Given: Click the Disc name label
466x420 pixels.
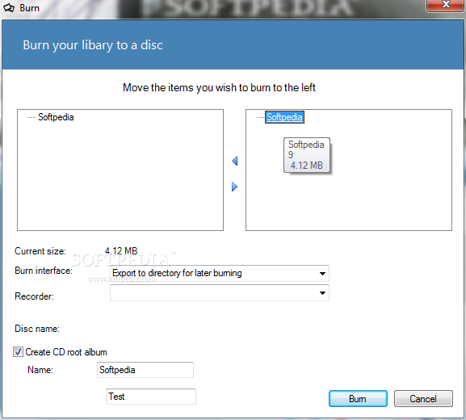Looking at the screenshot, I should (37, 329).
